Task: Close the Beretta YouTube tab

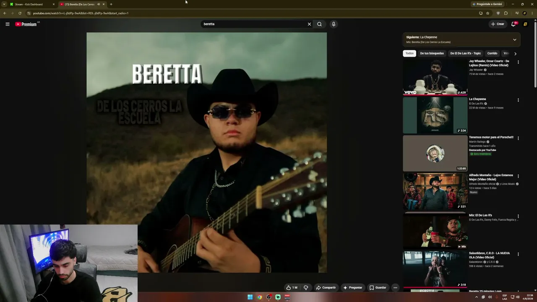Action: click(104, 4)
